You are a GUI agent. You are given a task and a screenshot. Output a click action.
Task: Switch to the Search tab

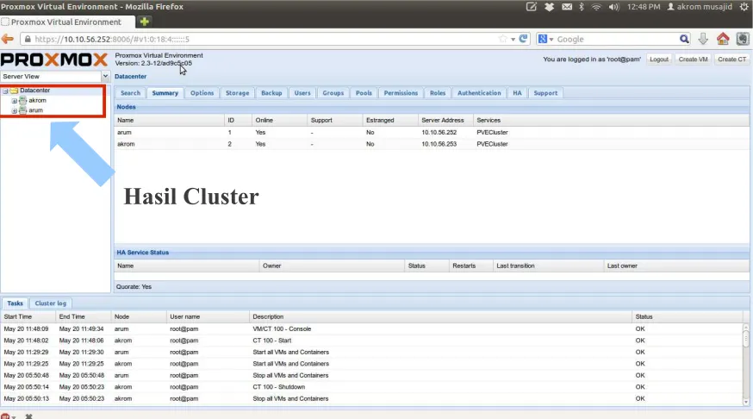130,93
